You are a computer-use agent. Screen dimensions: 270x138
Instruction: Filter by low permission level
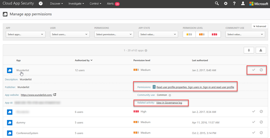point(189,34)
